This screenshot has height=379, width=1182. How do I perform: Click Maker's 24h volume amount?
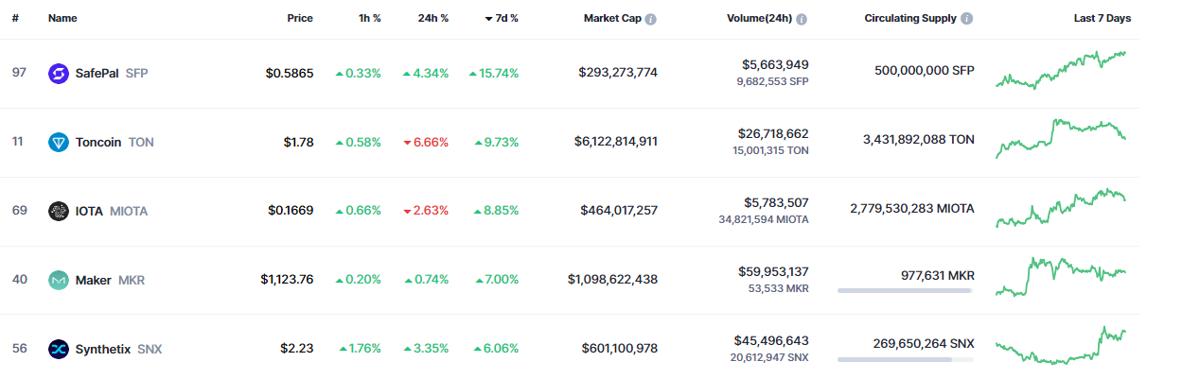773,271
